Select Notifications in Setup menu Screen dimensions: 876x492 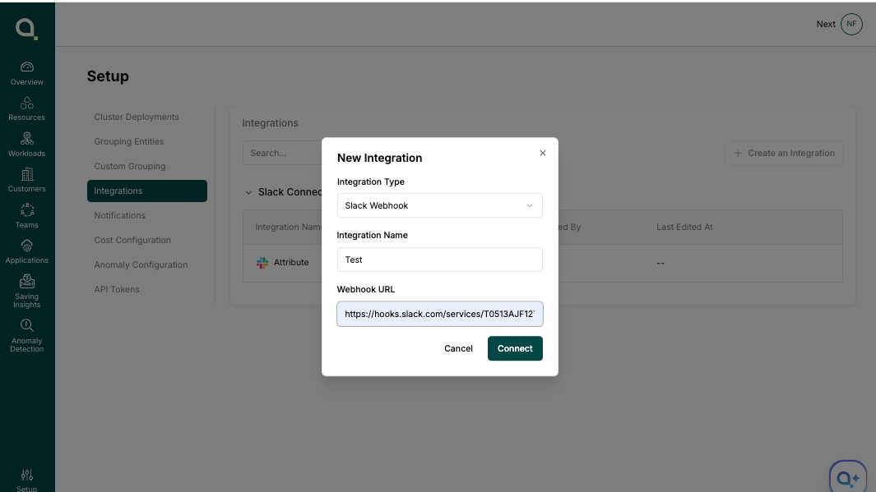(119, 215)
